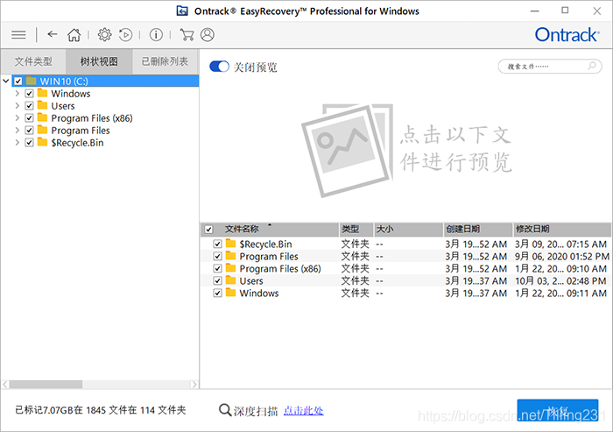Click the tree scrollbar right arrow
The height and width of the screenshot is (432, 613).
pos(194,385)
